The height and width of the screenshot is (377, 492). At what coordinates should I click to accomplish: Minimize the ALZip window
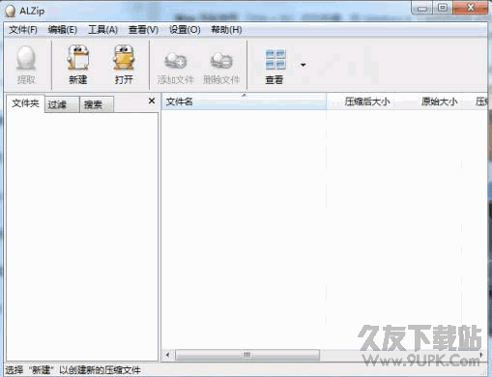pos(421,8)
